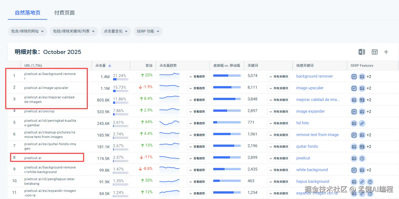Click the 关键词 column header
The height and width of the screenshot is (199, 399).
253,66
